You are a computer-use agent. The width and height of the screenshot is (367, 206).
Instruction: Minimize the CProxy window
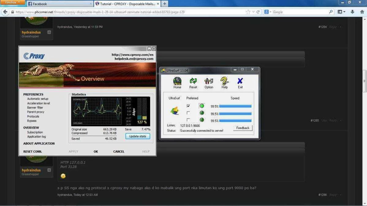pyautogui.click(x=149, y=49)
